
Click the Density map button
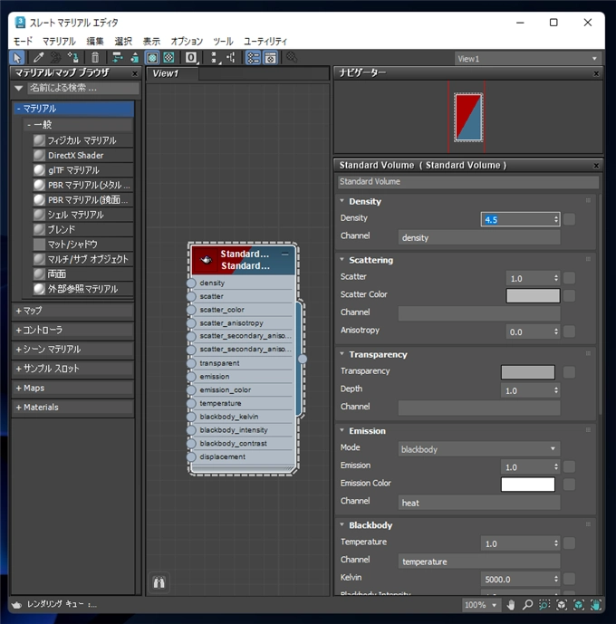point(570,219)
